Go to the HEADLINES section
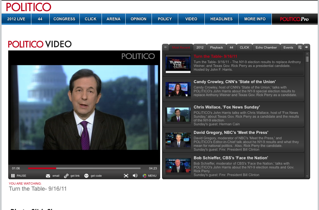This screenshot has width=319, height=210. (x=221, y=19)
